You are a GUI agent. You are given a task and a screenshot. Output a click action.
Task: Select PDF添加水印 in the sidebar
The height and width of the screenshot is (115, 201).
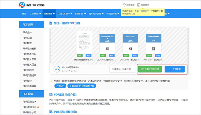(29, 107)
